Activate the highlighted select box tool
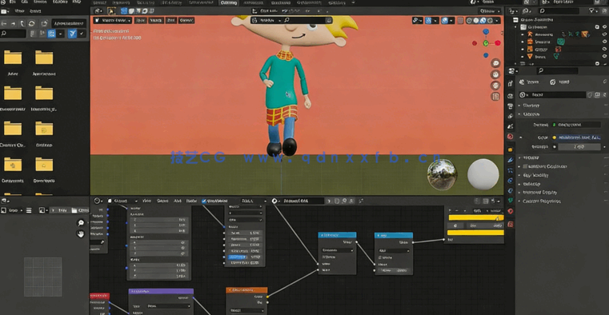Viewport: 609px width, 315px height. click(x=111, y=11)
